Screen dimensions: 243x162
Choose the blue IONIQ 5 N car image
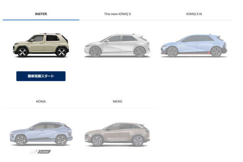[194, 45]
